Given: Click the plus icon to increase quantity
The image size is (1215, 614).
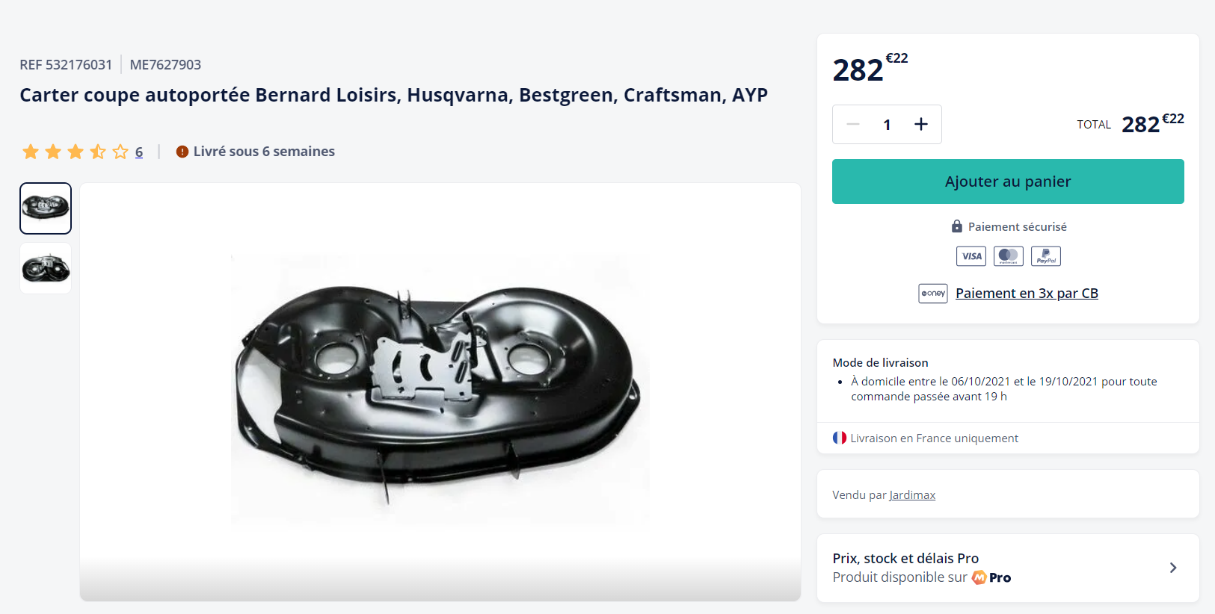Looking at the screenshot, I should (921, 125).
